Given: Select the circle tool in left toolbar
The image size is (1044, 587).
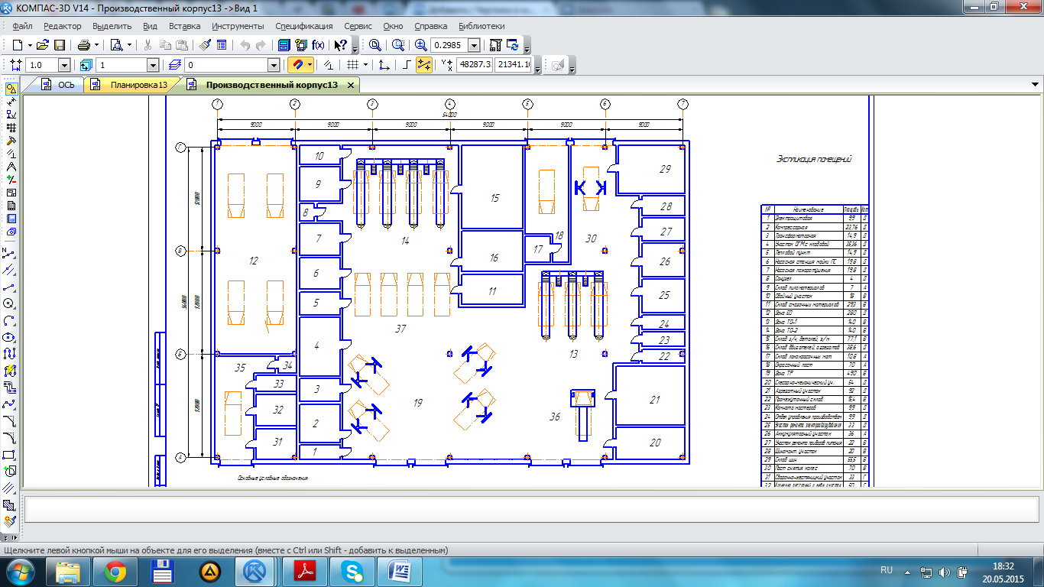Looking at the screenshot, I should 10,303.
